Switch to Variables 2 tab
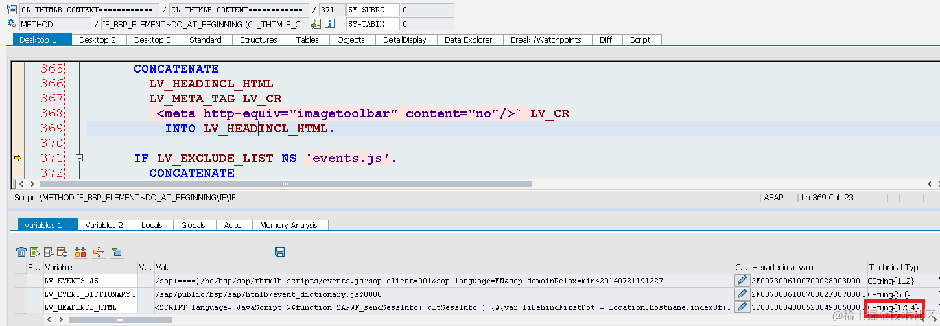Image resolution: width=940 pixels, height=326 pixels. pyautogui.click(x=104, y=225)
